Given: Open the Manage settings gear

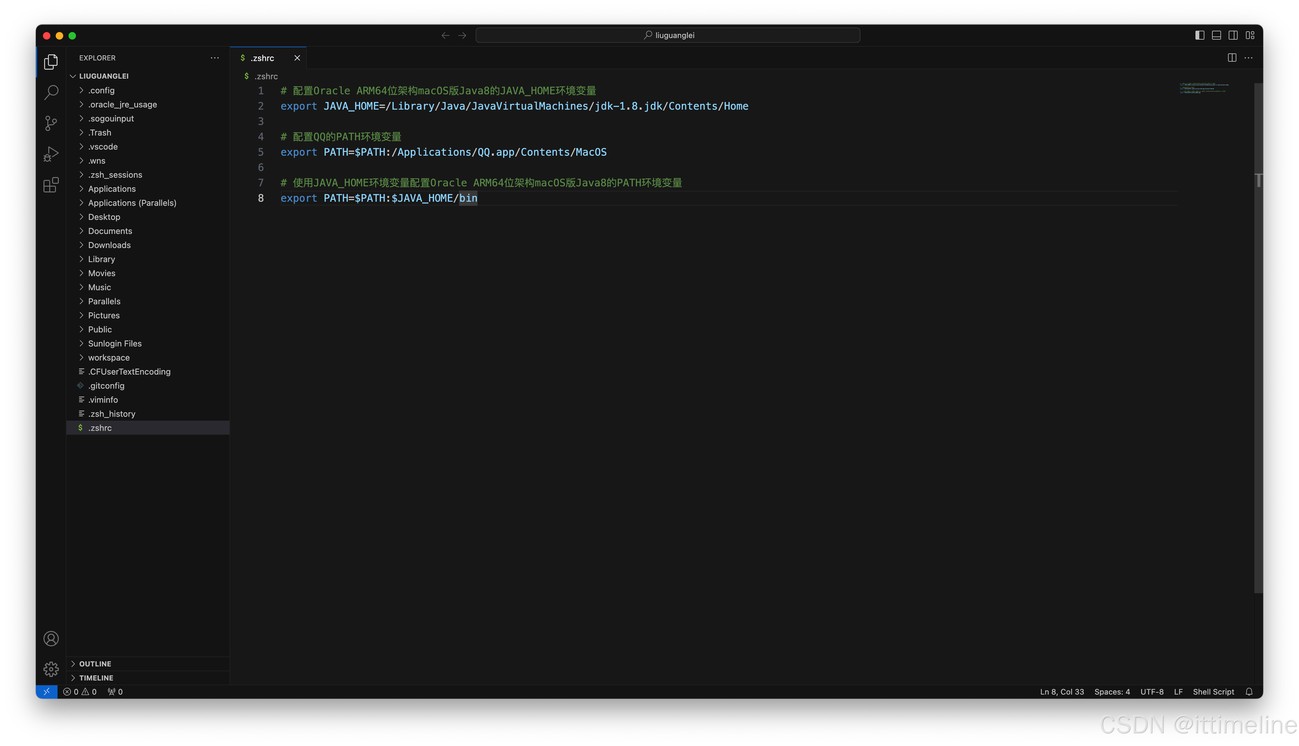Looking at the screenshot, I should 51,669.
